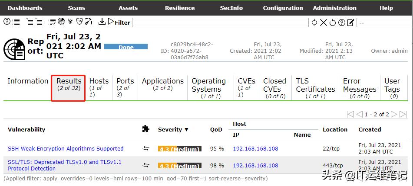This screenshot has width=413, height=186.
Task: Switch to the TLS Certificates tab
Action: (315, 88)
